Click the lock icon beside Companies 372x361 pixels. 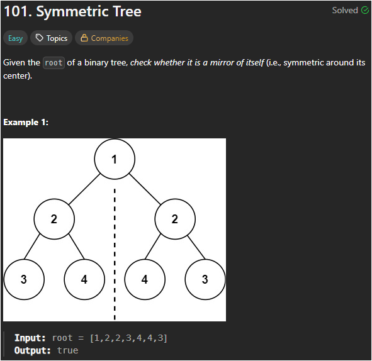click(84, 38)
